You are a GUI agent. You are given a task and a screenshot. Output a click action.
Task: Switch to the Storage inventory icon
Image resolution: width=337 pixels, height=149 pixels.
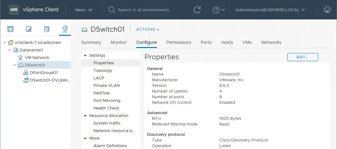point(46,29)
